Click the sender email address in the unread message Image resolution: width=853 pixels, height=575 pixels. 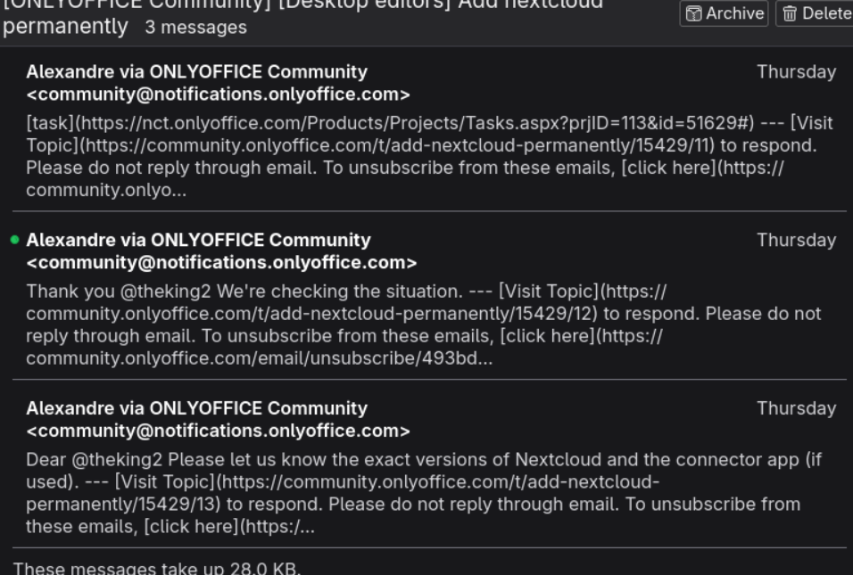tap(221, 263)
